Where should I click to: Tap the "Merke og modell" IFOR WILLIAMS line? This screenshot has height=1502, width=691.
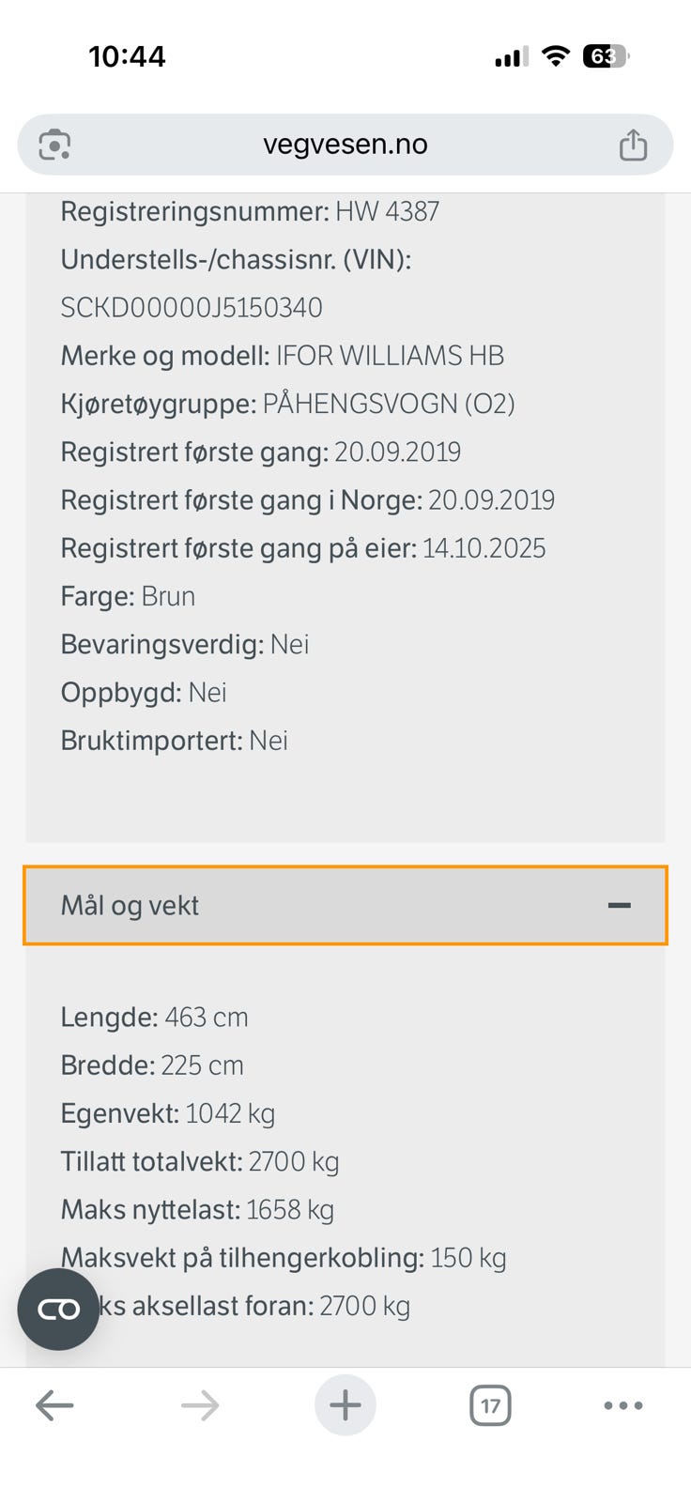click(x=282, y=356)
